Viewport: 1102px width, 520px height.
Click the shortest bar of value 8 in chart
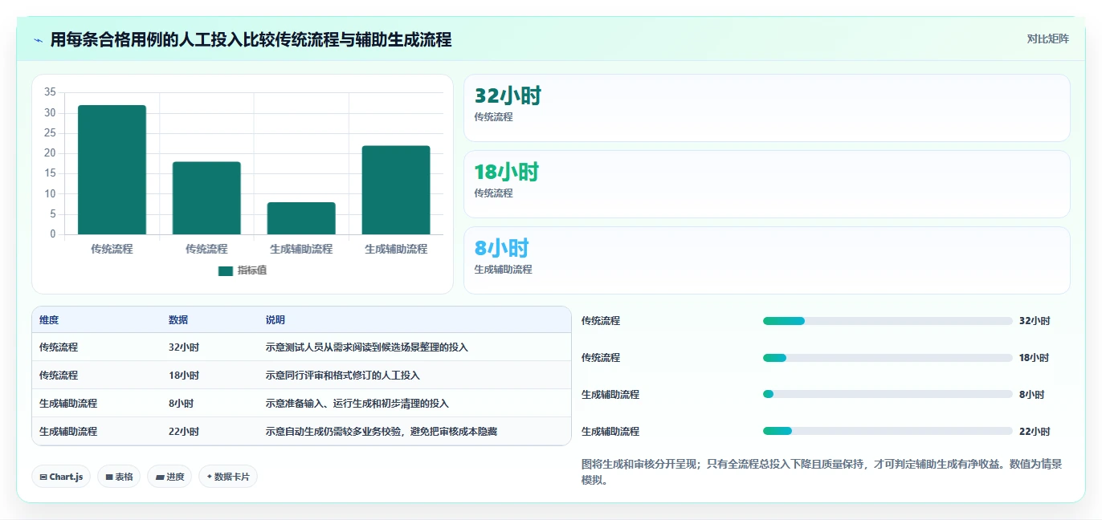[x=301, y=218]
